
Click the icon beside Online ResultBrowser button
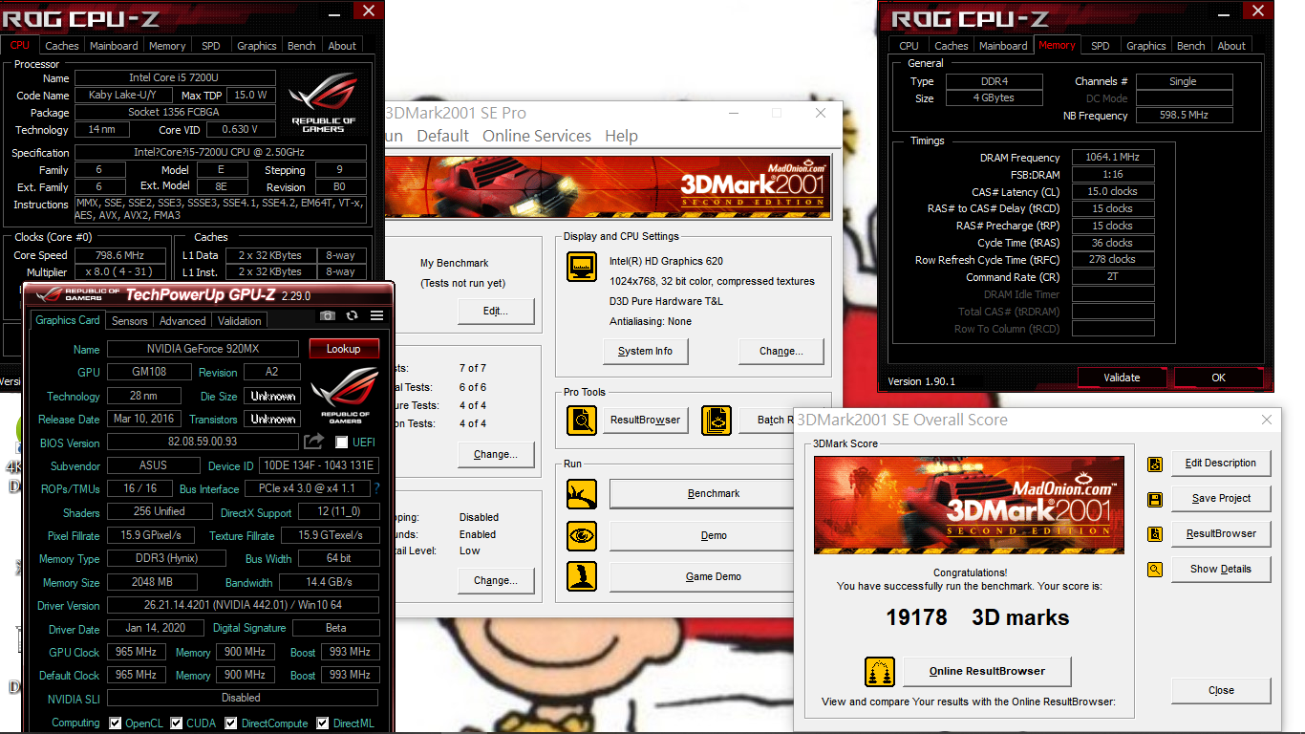tap(880, 672)
